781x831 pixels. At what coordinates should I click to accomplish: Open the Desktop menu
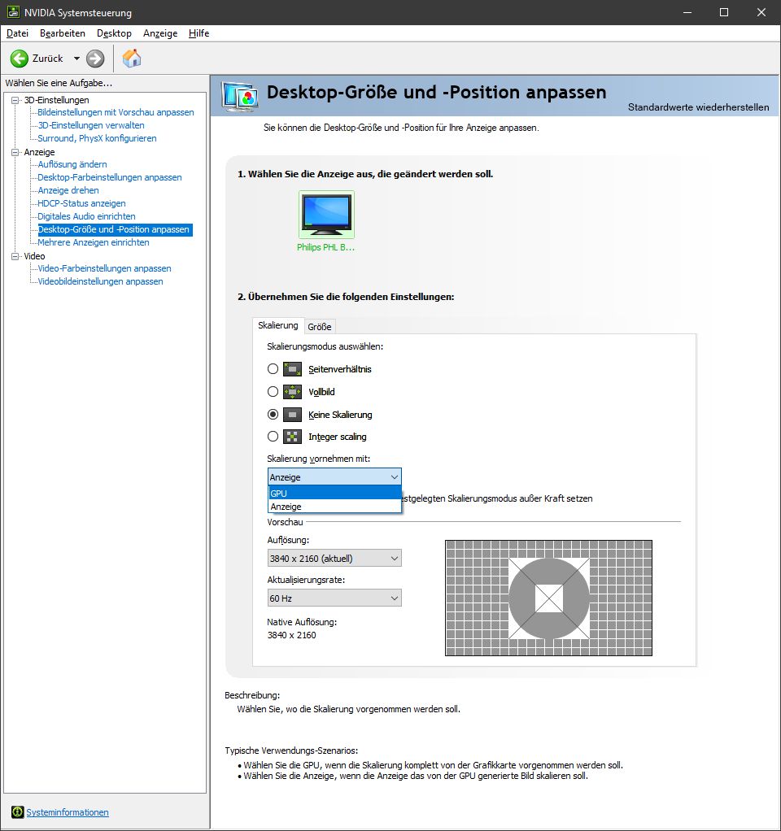114,33
